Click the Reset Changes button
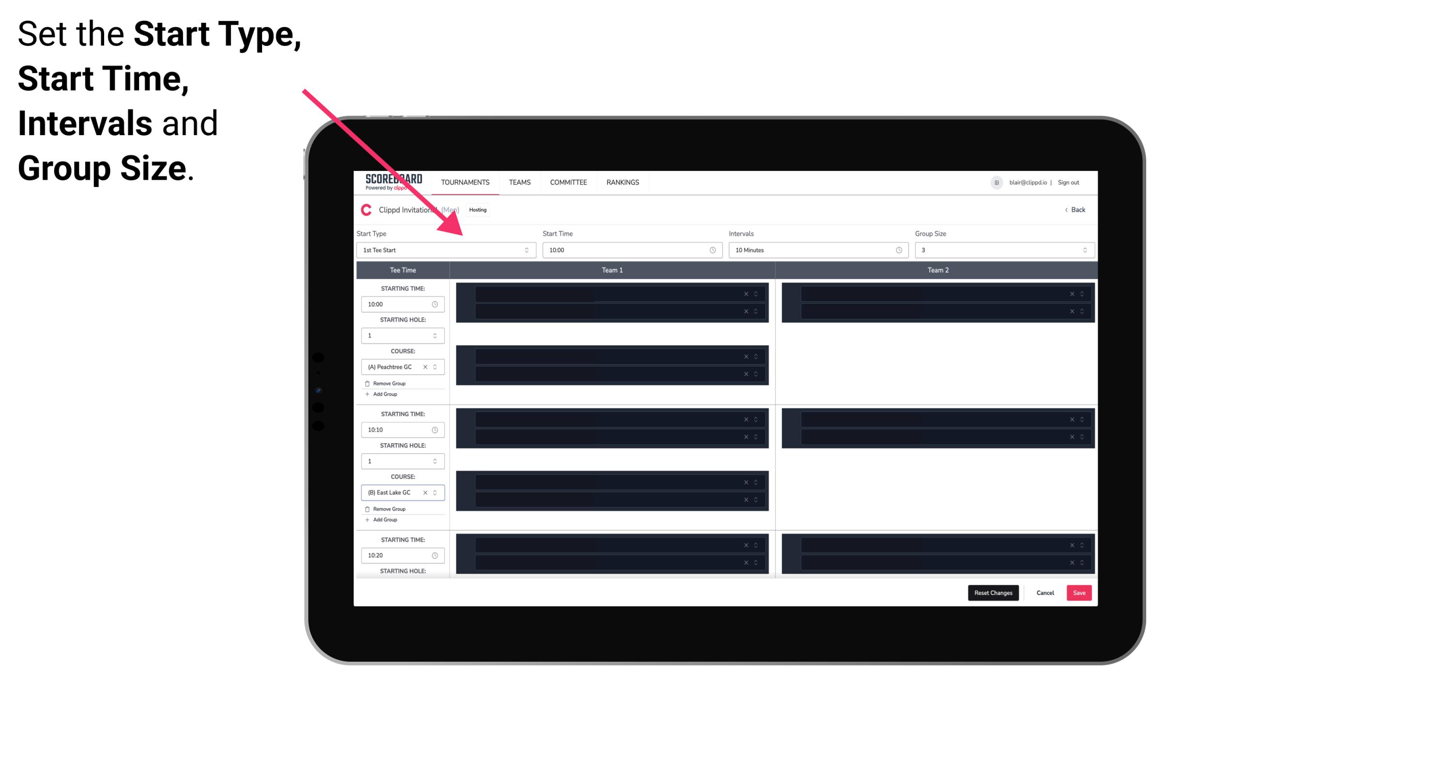 click(993, 592)
